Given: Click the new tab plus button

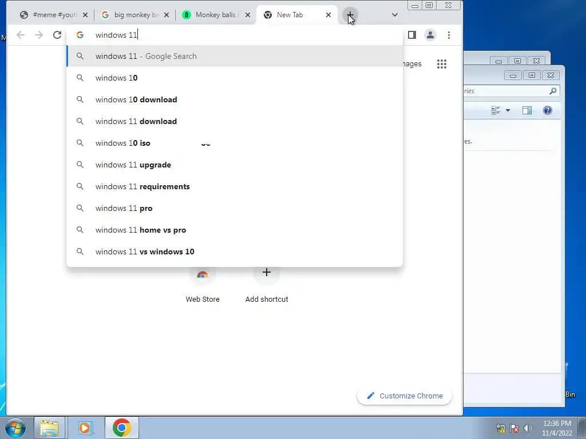Looking at the screenshot, I should [350, 15].
